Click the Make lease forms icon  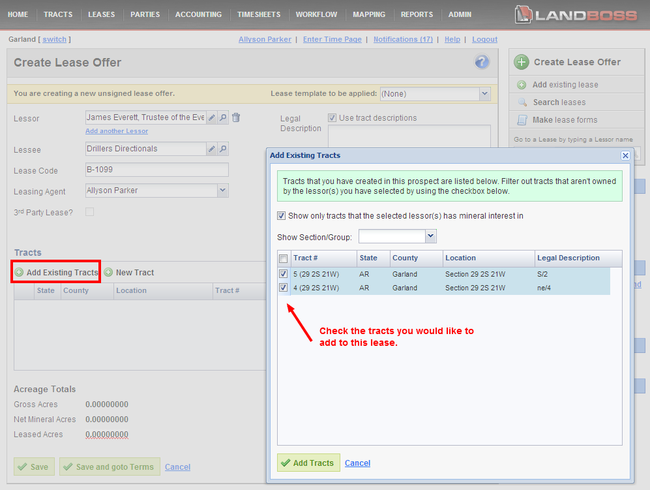[x=522, y=120]
